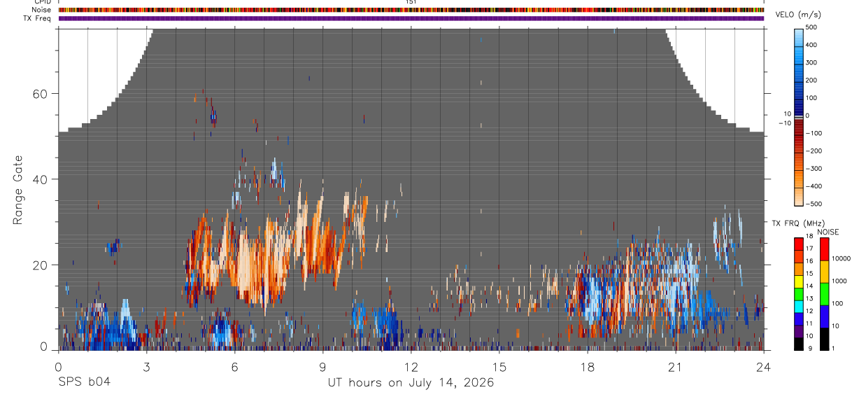Screen dimensions: 859x397
Task: Click the -500 m/s bottom of velocity colorbar
Action: click(x=799, y=202)
